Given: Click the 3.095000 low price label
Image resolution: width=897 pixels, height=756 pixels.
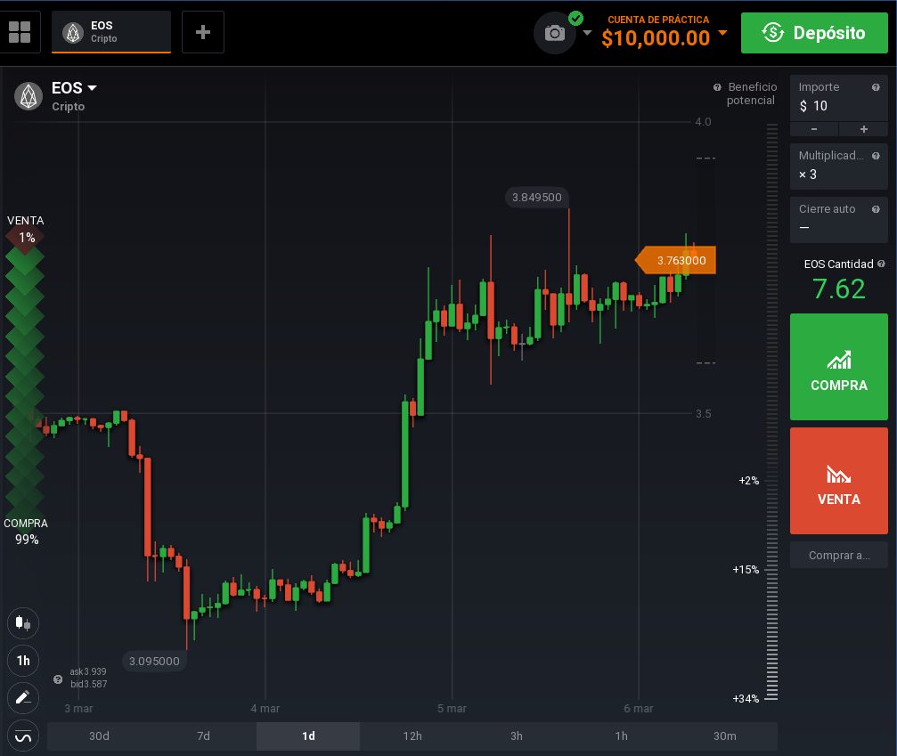Looking at the screenshot, I should 154,661.
